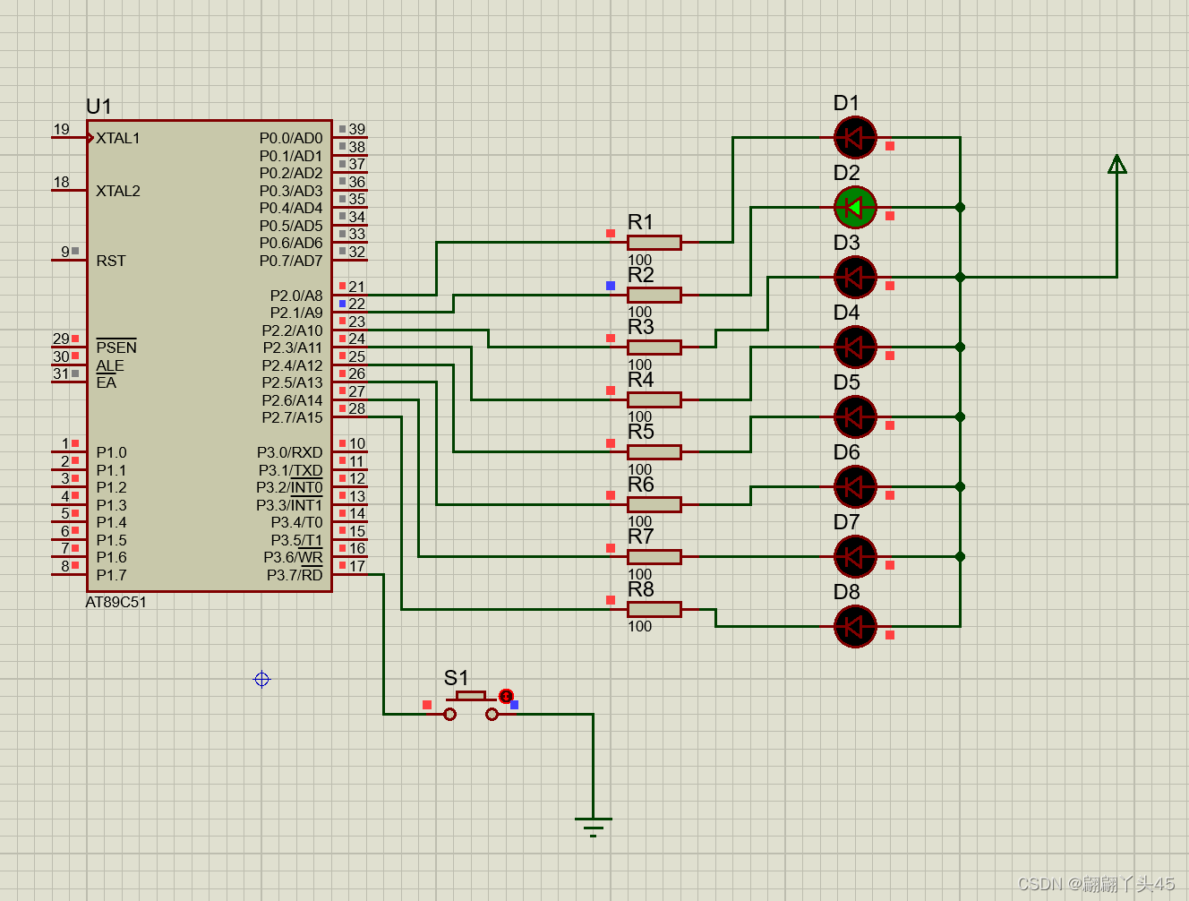The height and width of the screenshot is (901, 1189).
Task: Toggle the S1 switch latch red circle
Action: coord(506,696)
